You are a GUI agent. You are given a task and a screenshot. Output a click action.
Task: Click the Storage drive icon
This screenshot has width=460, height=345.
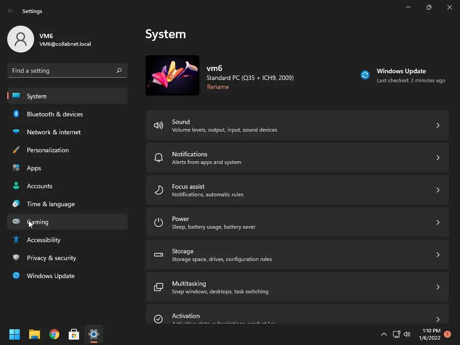click(159, 255)
